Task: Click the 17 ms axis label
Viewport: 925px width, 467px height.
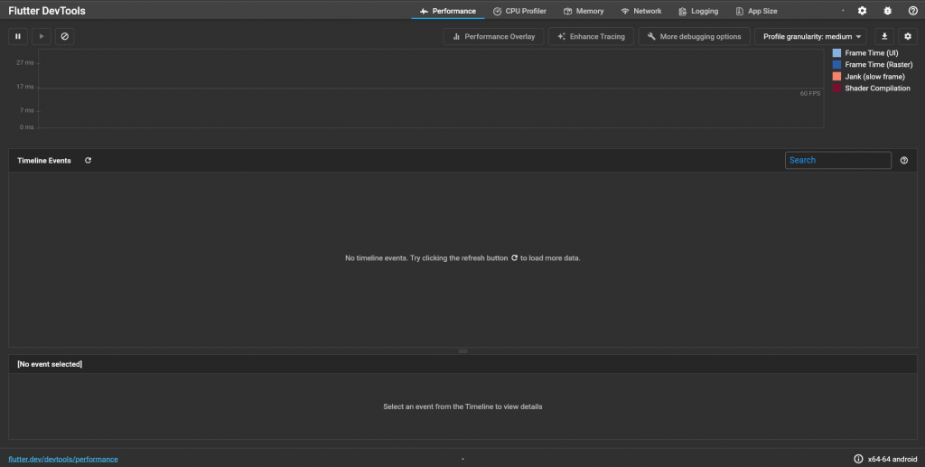Action: [24, 87]
